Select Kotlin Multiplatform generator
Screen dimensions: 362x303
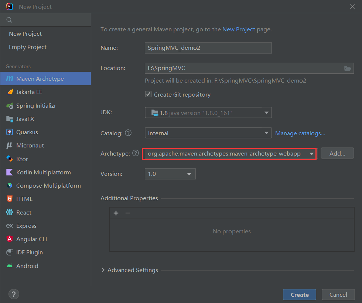[45, 173]
